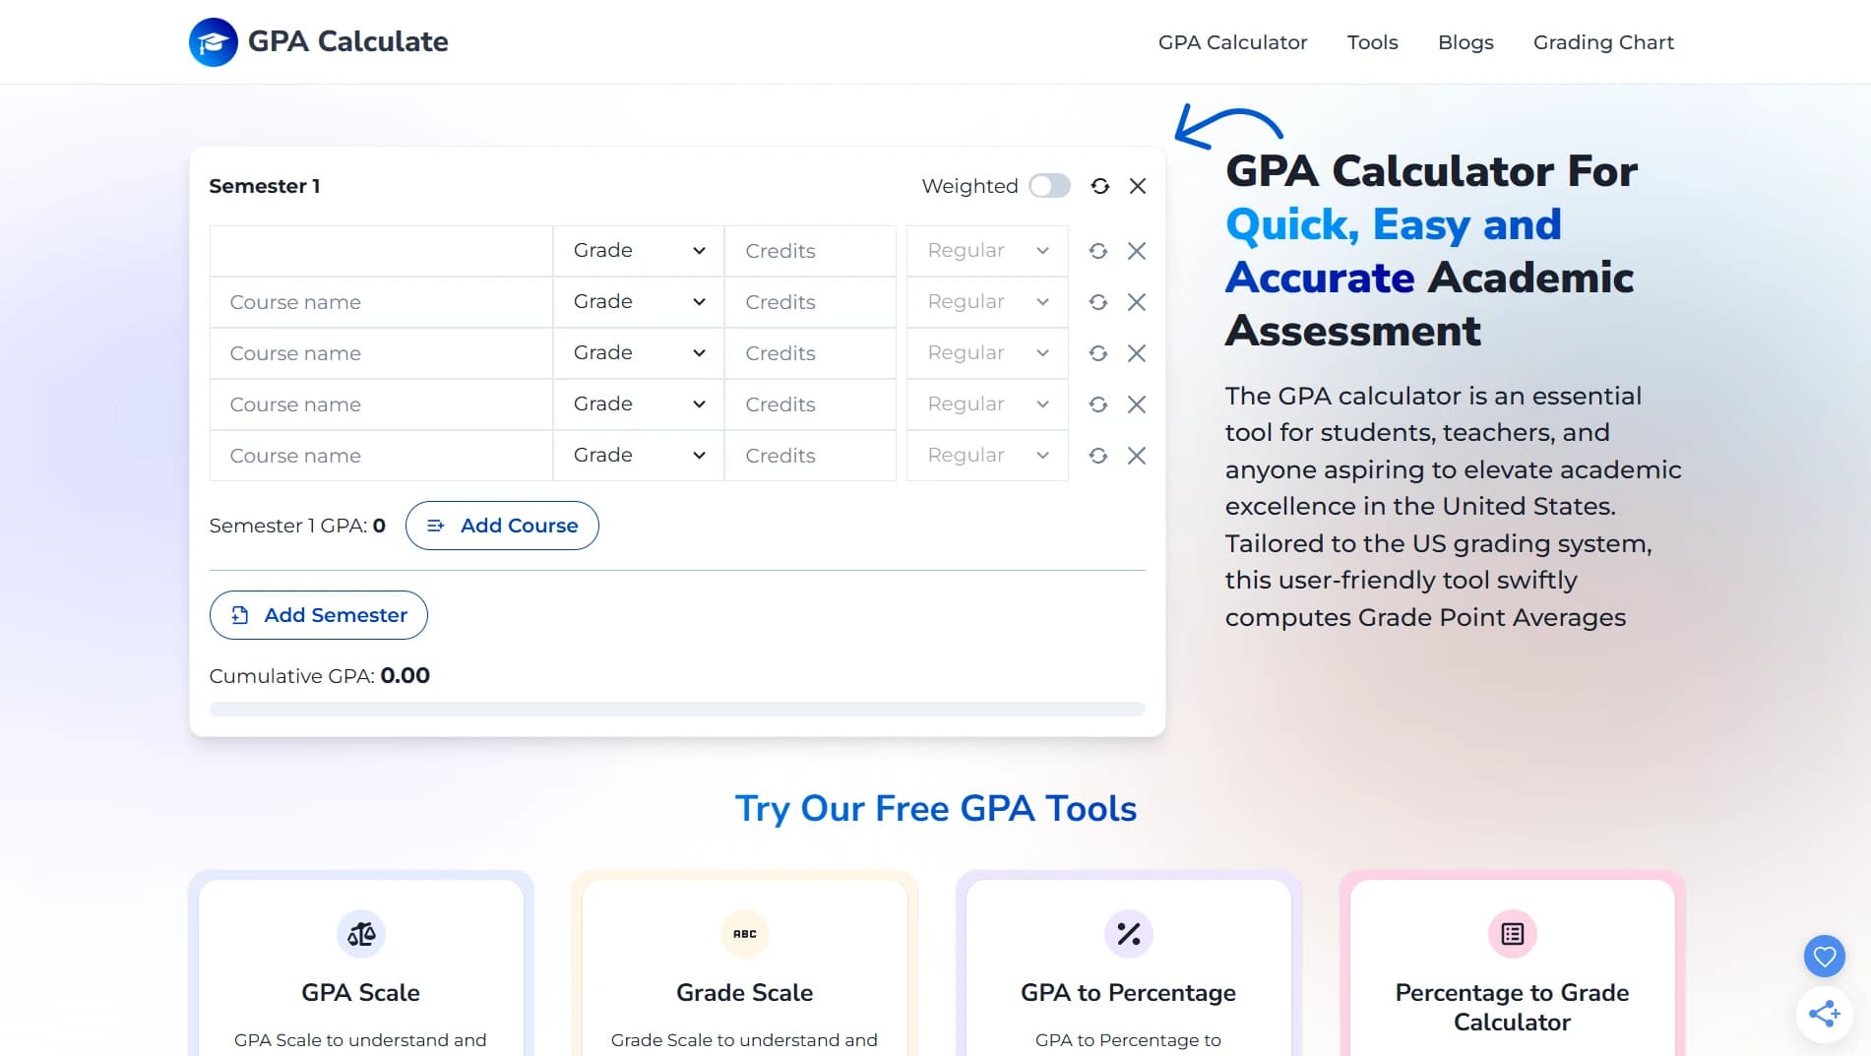
Task: Click the blue heart floating icon
Action: 1824,956
